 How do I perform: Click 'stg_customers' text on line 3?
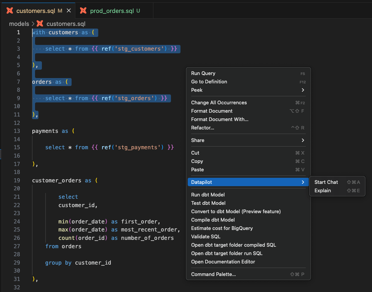click(139, 49)
